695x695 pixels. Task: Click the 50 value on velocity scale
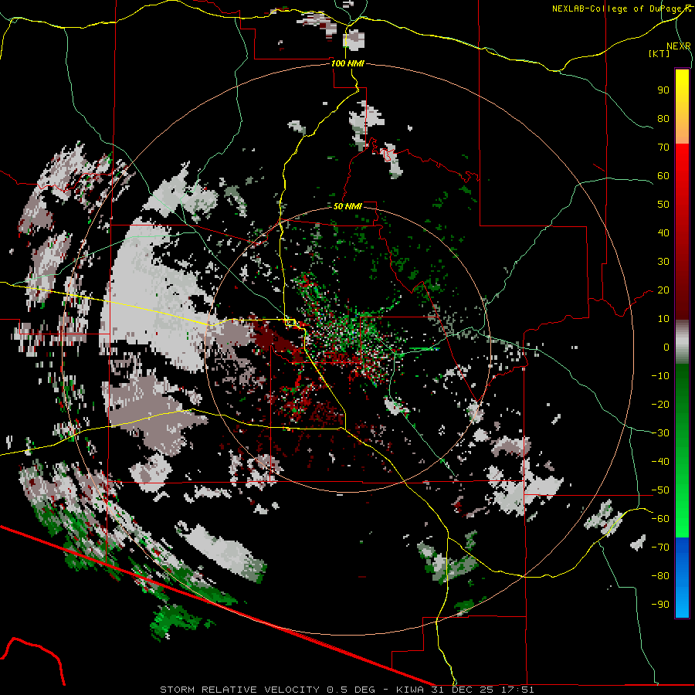[x=663, y=205]
